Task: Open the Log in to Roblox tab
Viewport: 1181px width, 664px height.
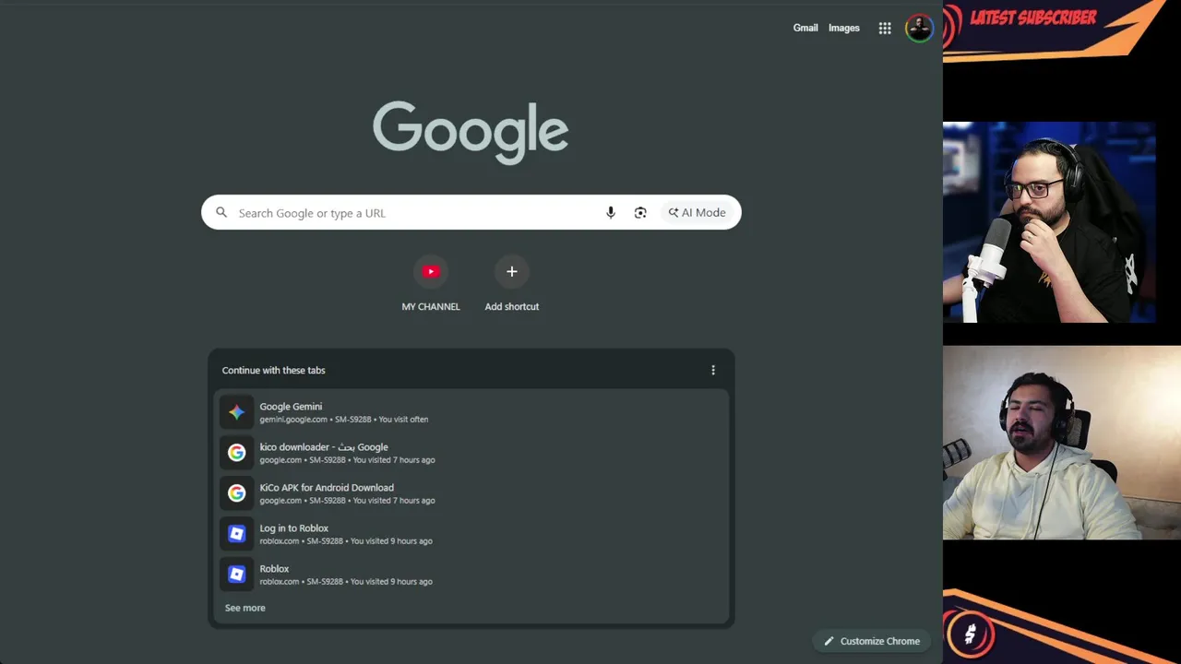Action: pyautogui.click(x=471, y=534)
